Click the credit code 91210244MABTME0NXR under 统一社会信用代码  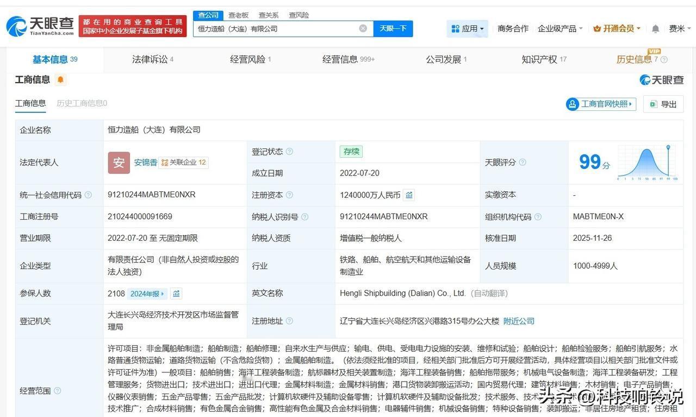point(152,195)
